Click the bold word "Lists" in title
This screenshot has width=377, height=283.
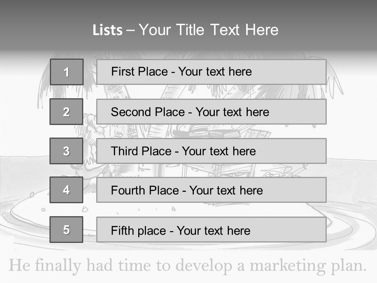point(108,30)
